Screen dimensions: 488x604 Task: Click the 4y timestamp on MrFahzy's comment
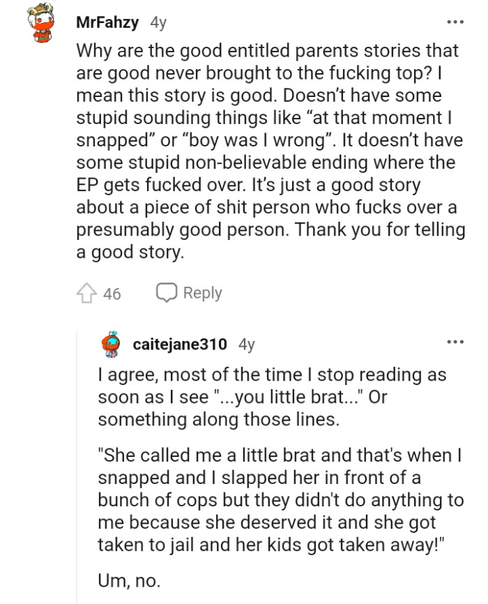point(158,21)
